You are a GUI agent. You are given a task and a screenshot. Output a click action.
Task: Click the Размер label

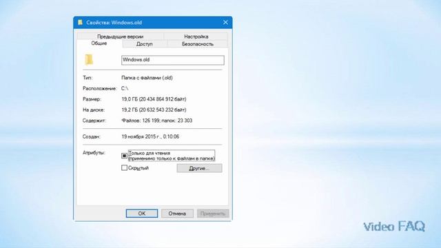pyautogui.click(x=92, y=99)
